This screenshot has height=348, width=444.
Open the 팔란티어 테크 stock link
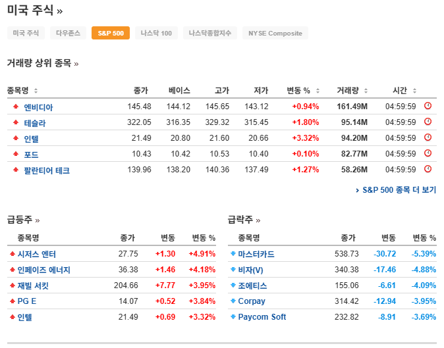47,170
